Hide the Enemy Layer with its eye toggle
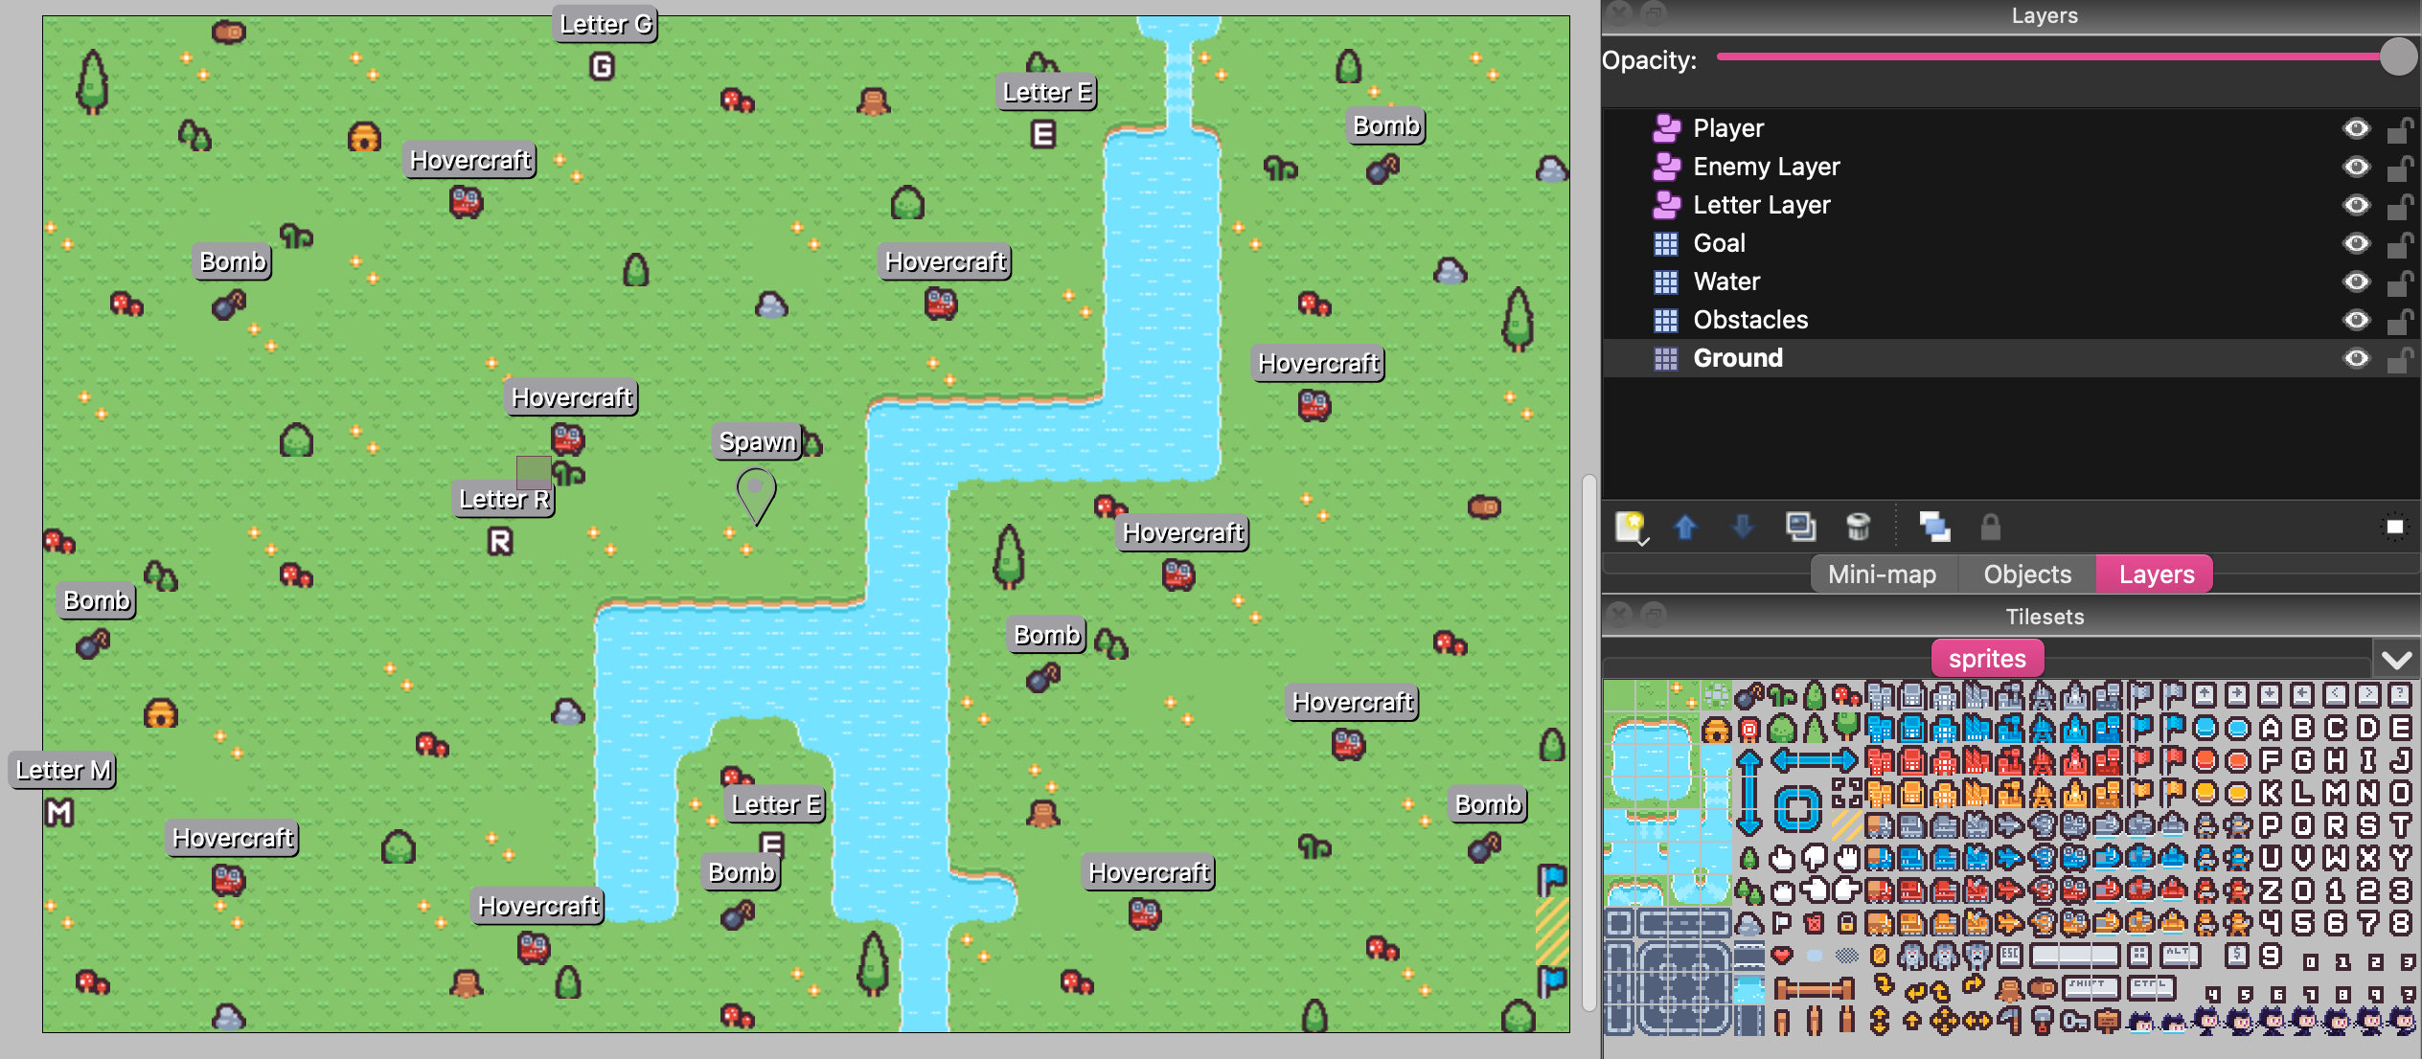2422x1059 pixels. (x=2355, y=166)
